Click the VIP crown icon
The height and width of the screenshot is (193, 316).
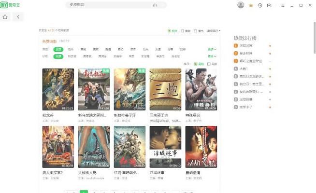251,5
